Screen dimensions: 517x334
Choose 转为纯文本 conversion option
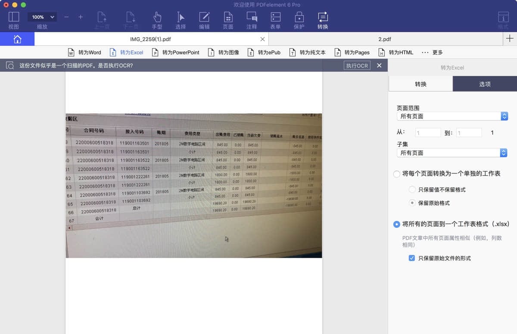tap(307, 52)
